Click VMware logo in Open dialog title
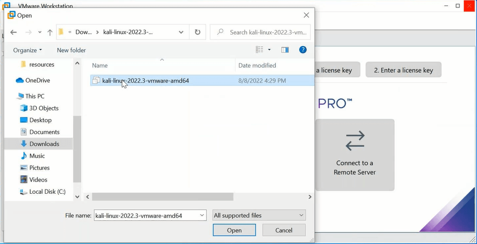 (x=11, y=15)
